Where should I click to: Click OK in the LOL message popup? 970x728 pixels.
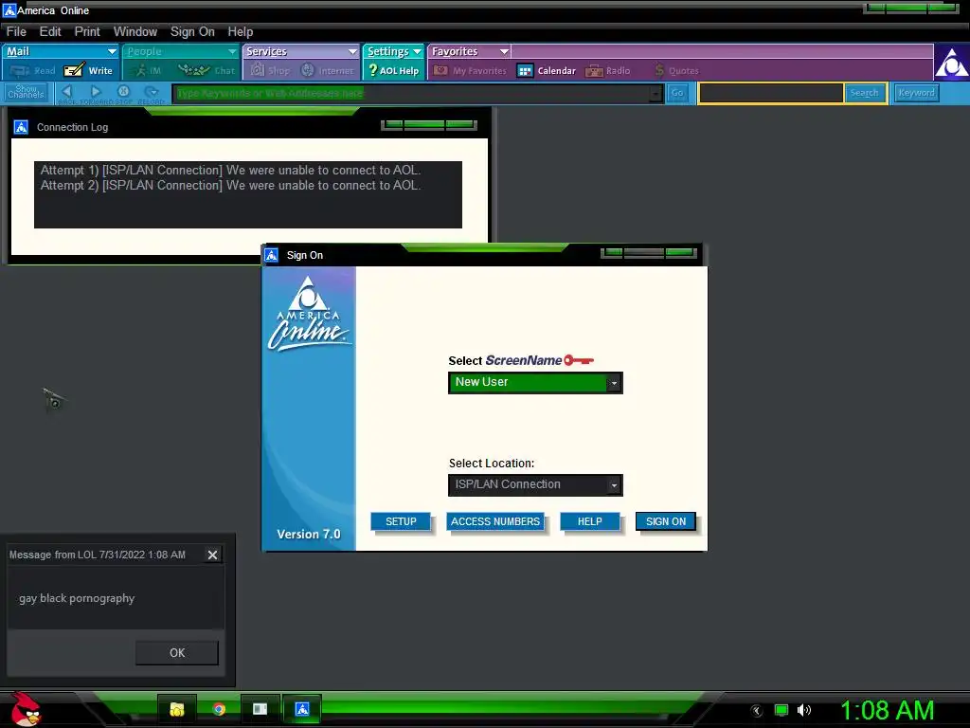click(177, 653)
